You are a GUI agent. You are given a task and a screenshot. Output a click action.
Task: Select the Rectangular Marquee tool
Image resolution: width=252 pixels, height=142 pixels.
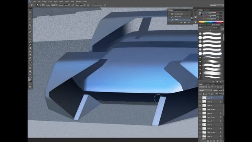30,15
